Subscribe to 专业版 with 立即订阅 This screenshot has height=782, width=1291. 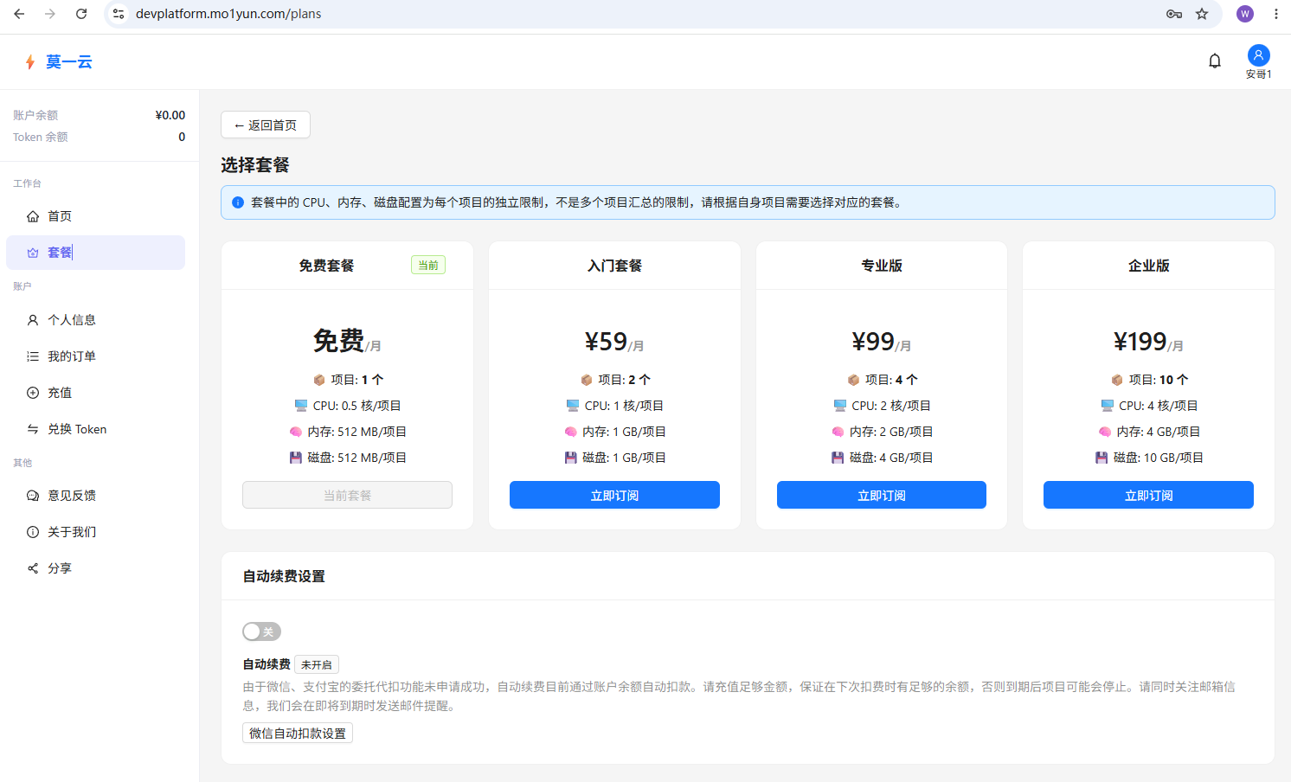[x=882, y=495]
